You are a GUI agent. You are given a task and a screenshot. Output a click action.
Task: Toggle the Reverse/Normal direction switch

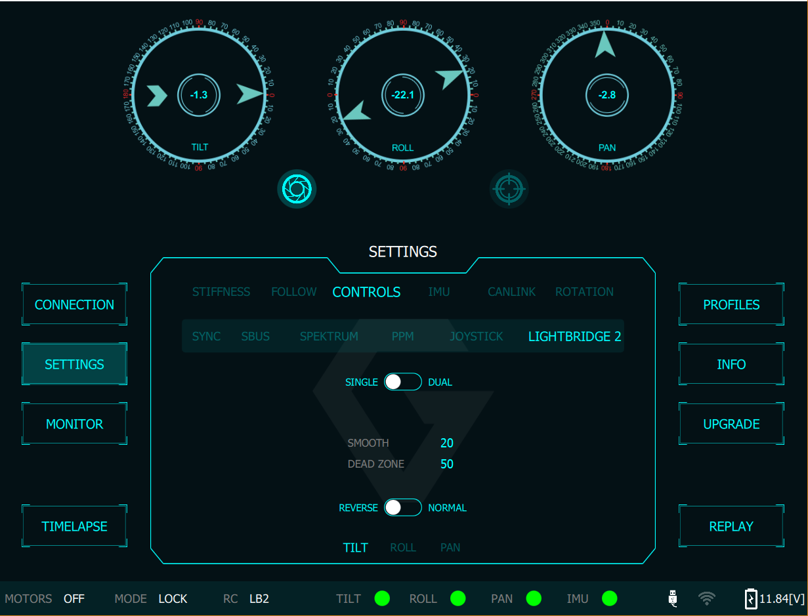tap(403, 508)
